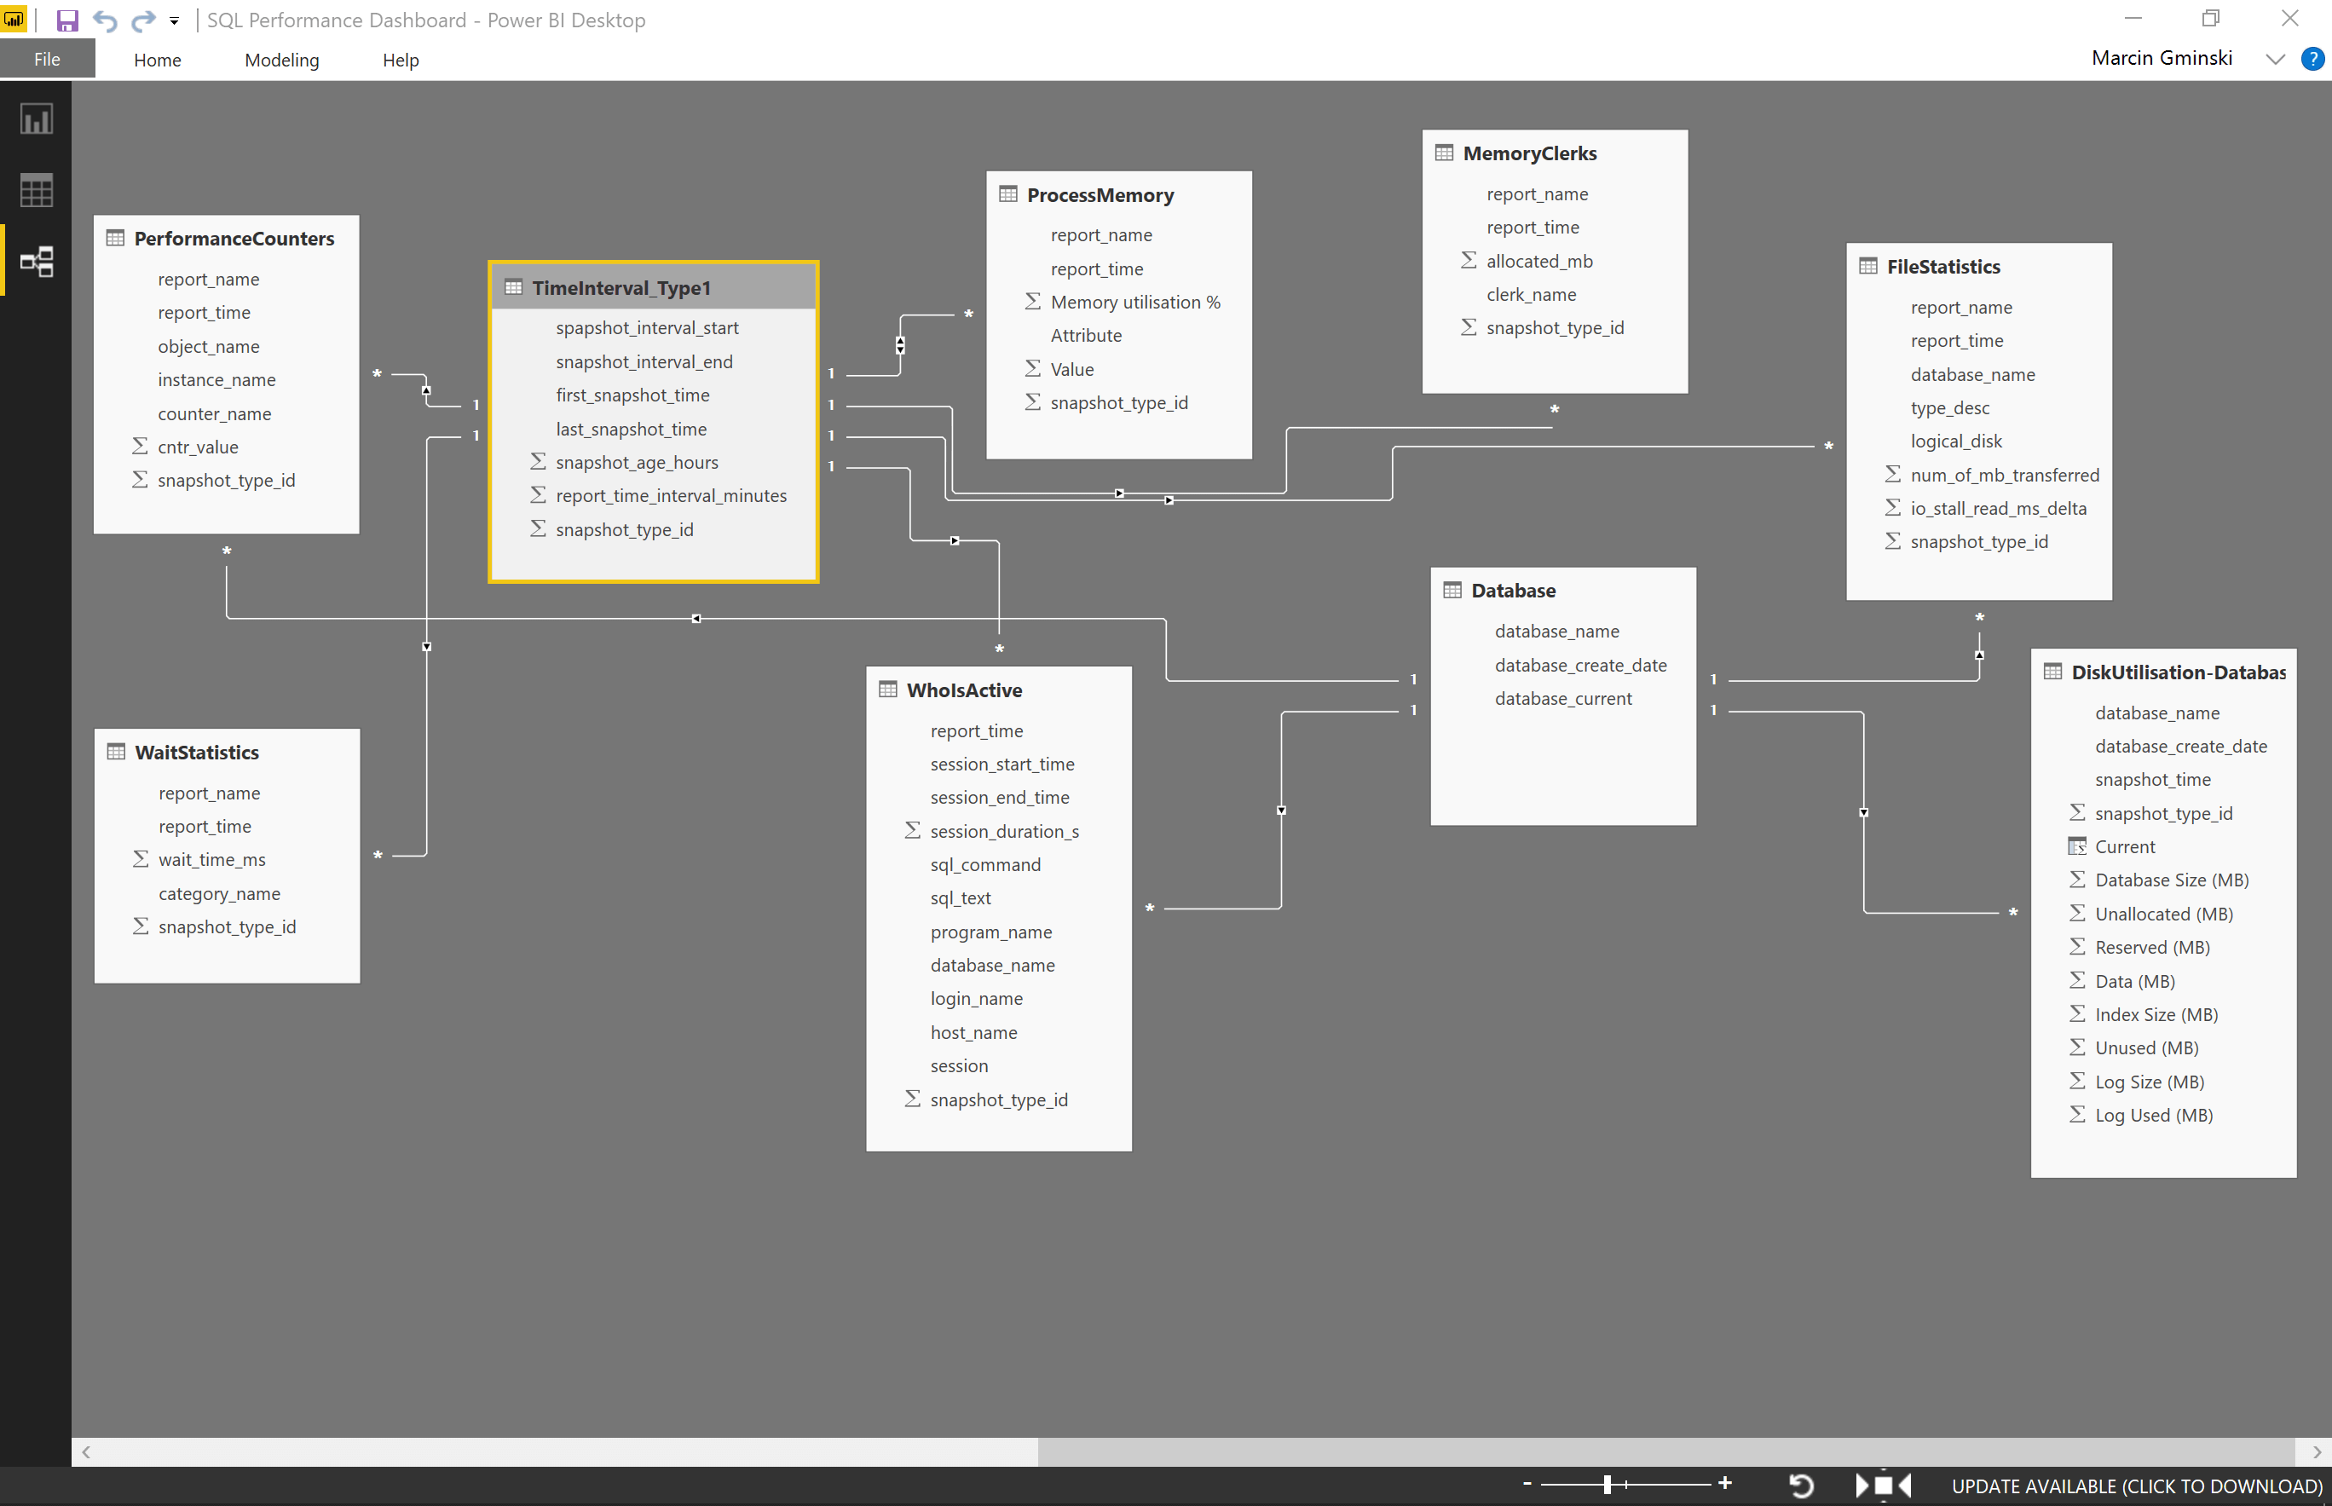Select Index Size (MB) field
The image size is (2332, 1506).
(x=2156, y=1014)
